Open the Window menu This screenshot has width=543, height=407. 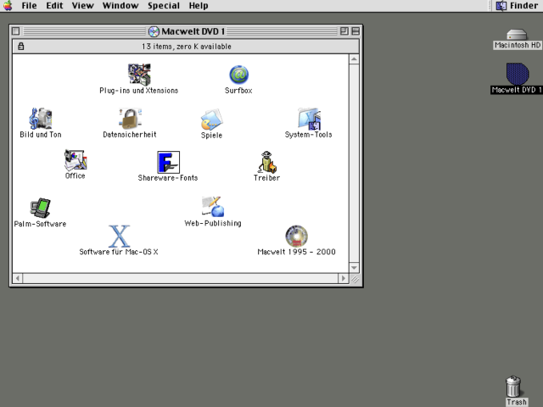[120, 6]
